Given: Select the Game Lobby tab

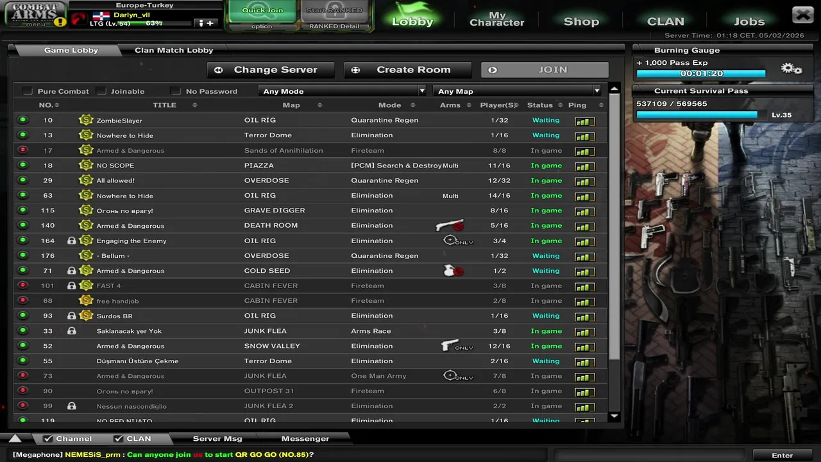Looking at the screenshot, I should coord(71,50).
